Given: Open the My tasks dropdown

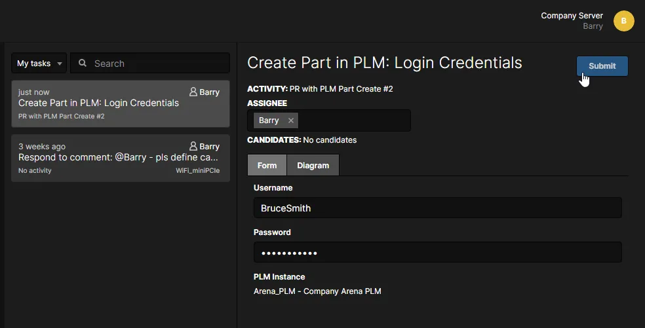Looking at the screenshot, I should click(39, 64).
